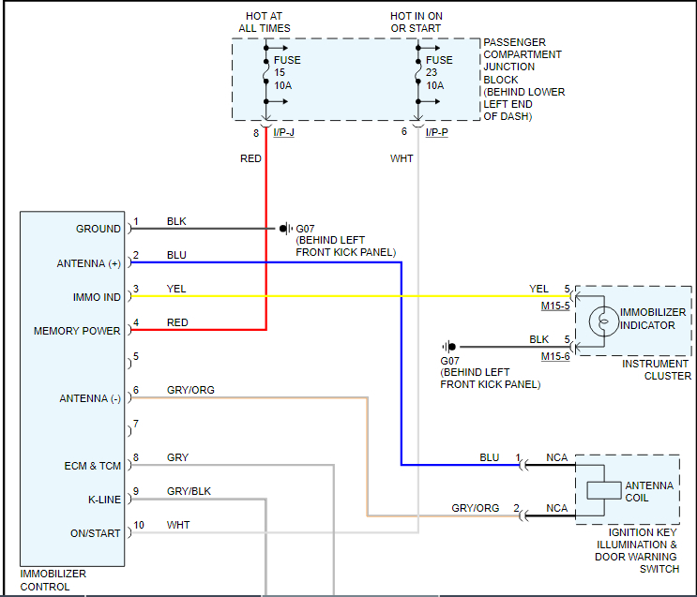Viewport: 697px width, 597px height.
Task: Click the G07 ground symbol near instrument cluster
Action: pyautogui.click(x=449, y=347)
